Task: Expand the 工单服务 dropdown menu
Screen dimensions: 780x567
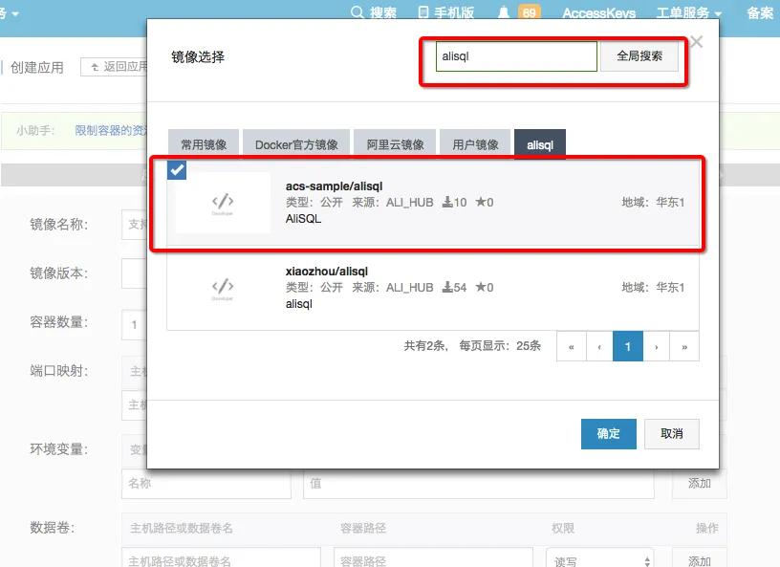Action: (x=688, y=13)
